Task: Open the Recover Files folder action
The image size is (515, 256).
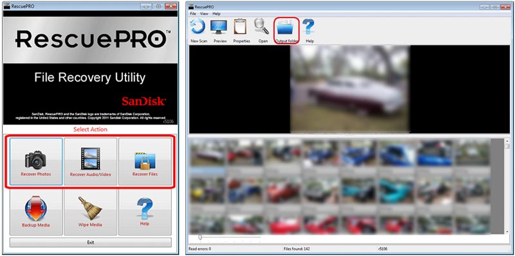Action: click(145, 162)
